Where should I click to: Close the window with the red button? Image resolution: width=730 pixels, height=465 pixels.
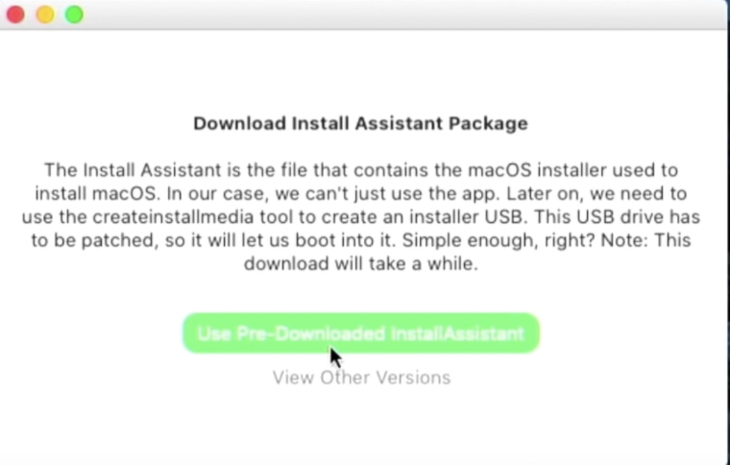pyautogui.click(x=15, y=15)
